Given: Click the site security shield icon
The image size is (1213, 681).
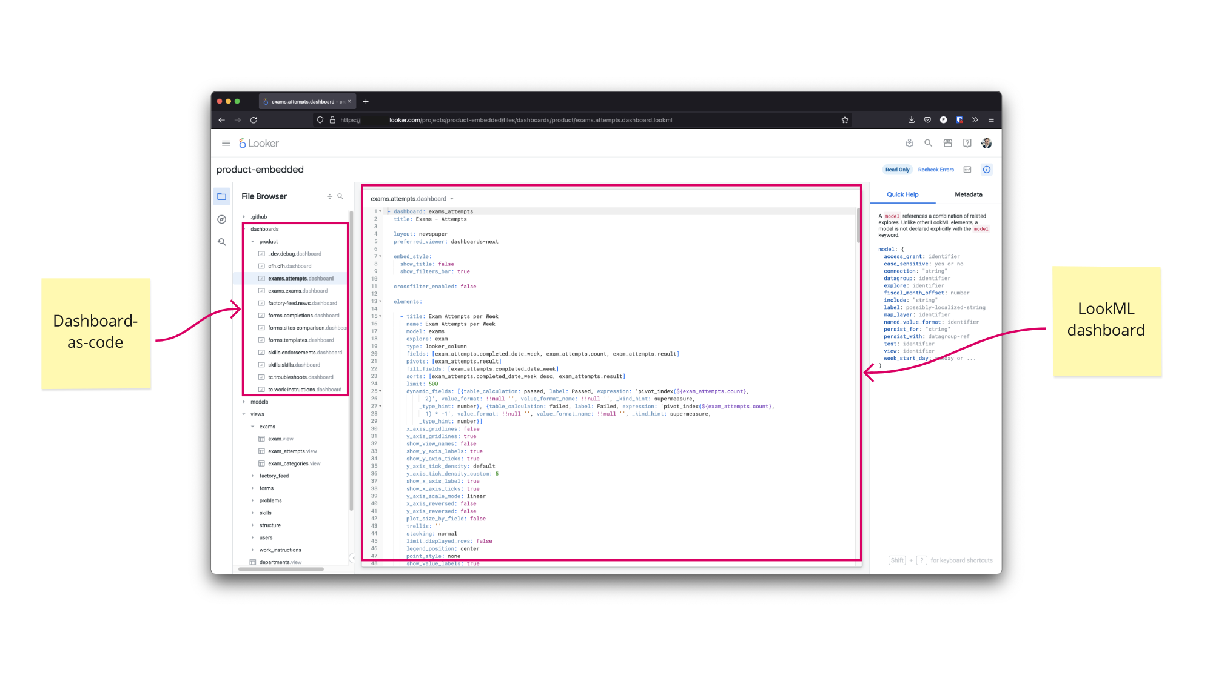Looking at the screenshot, I should pos(320,120).
